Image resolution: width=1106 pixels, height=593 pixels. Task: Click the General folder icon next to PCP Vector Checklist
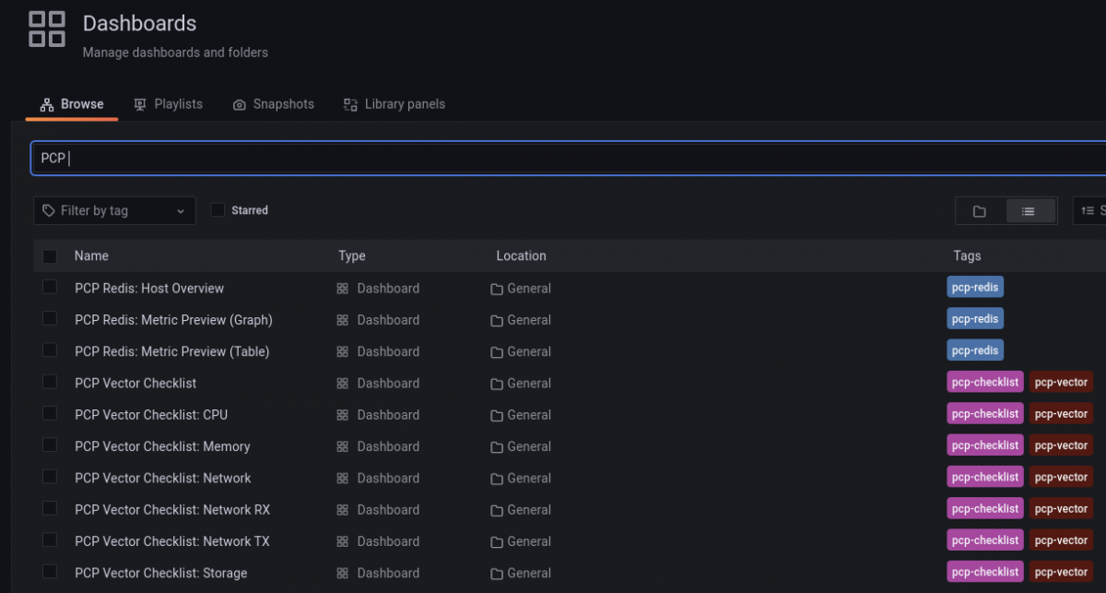coord(495,382)
